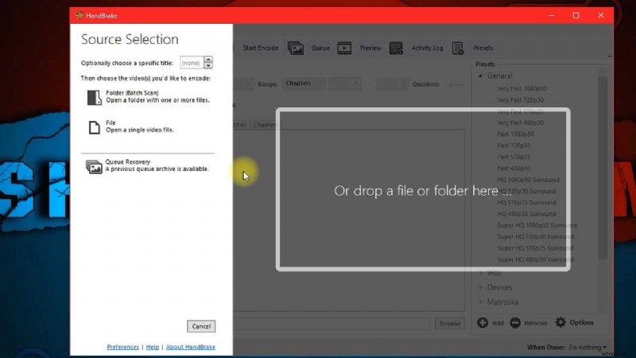Screen dimensions: 636x358
Task: Collapse the General presets group
Action: coord(480,76)
